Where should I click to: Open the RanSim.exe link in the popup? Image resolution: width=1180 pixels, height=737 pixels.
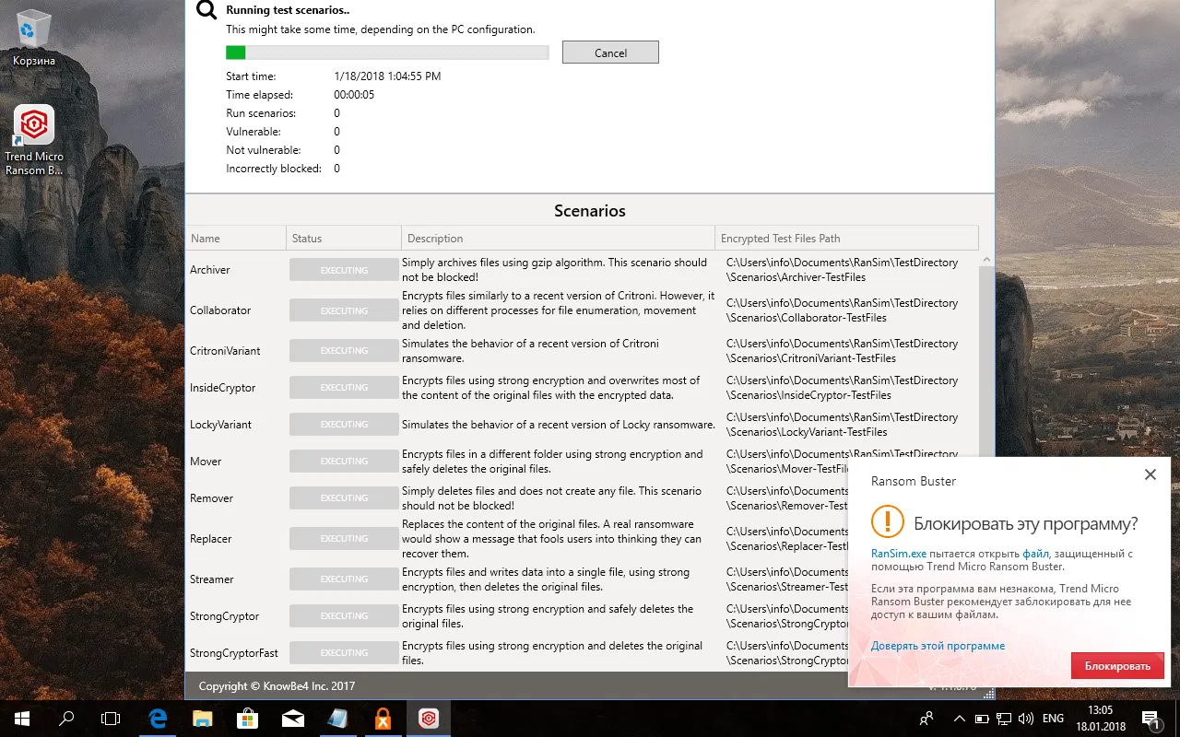point(899,554)
